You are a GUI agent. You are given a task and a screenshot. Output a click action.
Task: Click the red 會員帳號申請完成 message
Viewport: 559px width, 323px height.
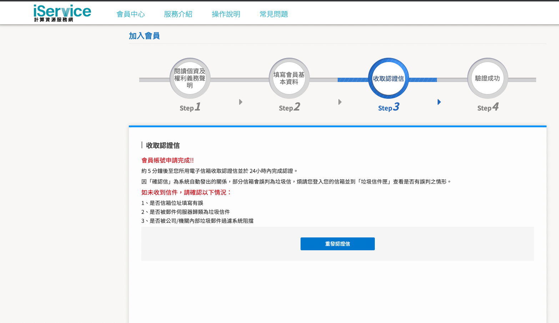click(x=167, y=160)
